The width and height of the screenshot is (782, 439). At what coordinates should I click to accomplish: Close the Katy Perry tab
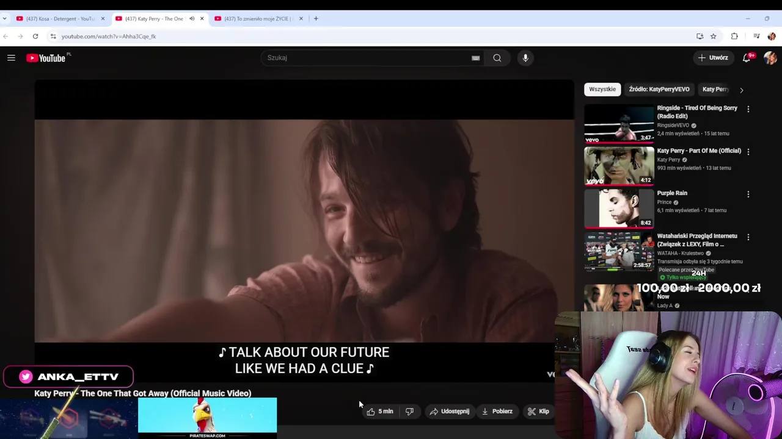pyautogui.click(x=202, y=19)
